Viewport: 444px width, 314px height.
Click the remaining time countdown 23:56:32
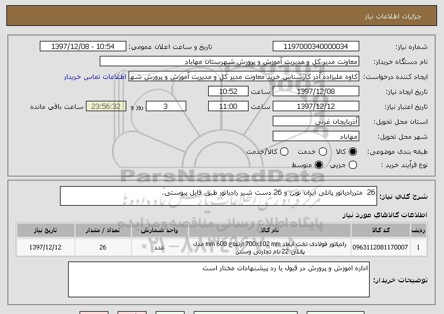coord(106,107)
